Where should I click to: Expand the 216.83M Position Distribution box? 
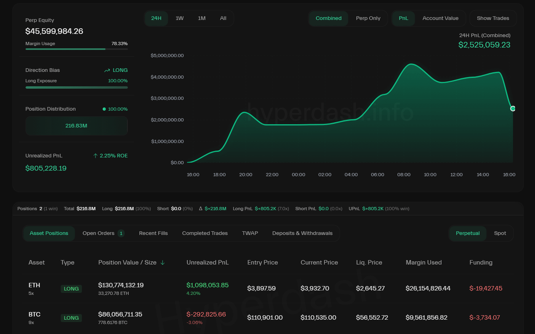tap(76, 126)
